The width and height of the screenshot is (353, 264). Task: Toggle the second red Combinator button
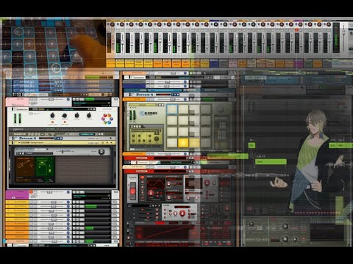click(x=65, y=122)
